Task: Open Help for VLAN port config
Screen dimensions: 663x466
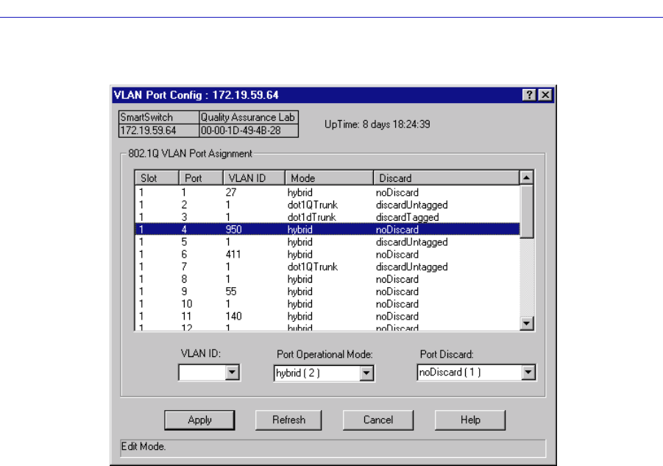Action: pos(470,420)
